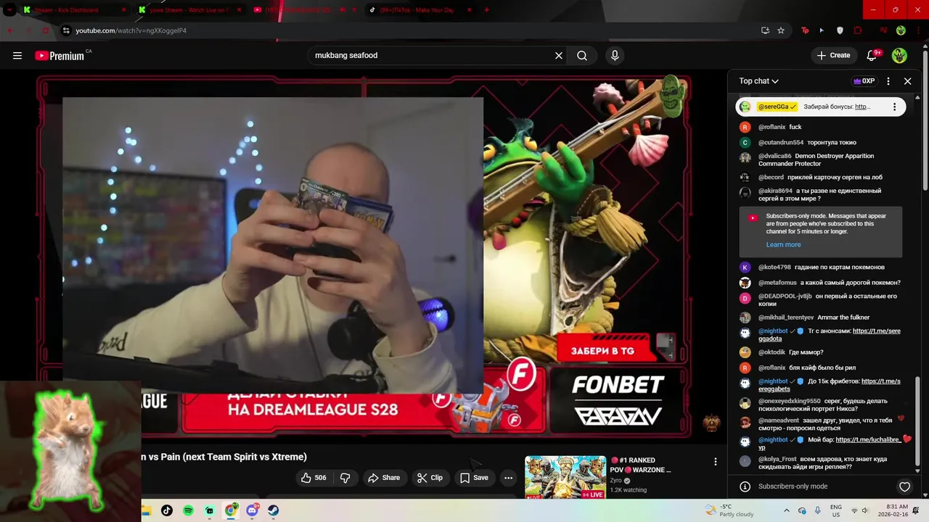The image size is (929, 522).
Task: Open the YouTube notifications bell
Action: point(872,55)
